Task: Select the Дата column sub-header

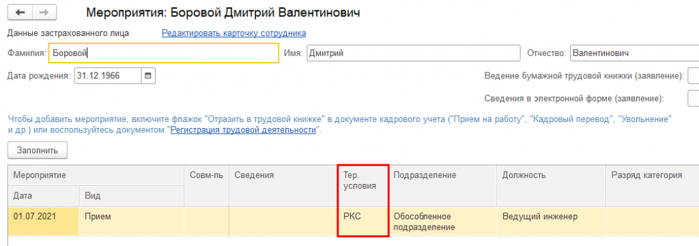Action: click(43, 196)
